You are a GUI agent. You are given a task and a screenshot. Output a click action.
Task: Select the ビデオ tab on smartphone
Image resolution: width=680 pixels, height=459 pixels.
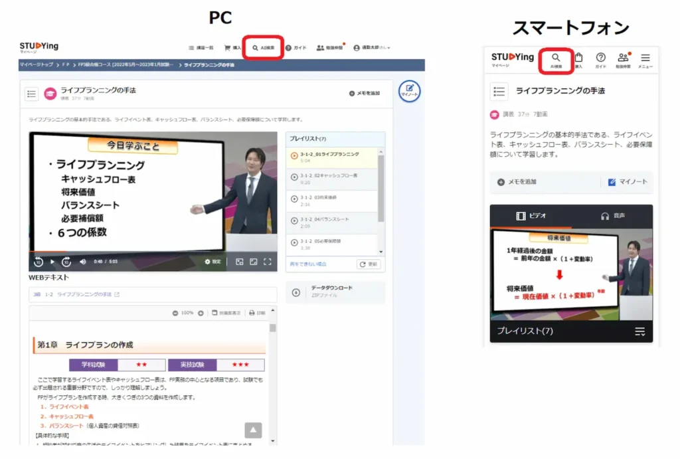pos(531,216)
